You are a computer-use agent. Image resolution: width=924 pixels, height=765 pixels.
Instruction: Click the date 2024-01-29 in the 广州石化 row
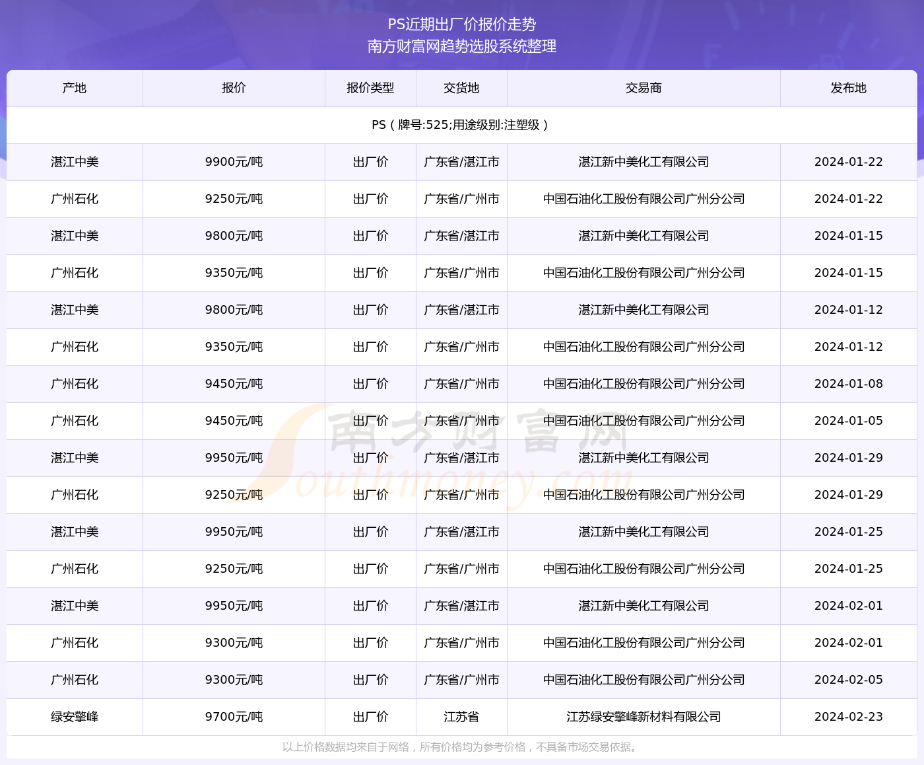pos(848,495)
